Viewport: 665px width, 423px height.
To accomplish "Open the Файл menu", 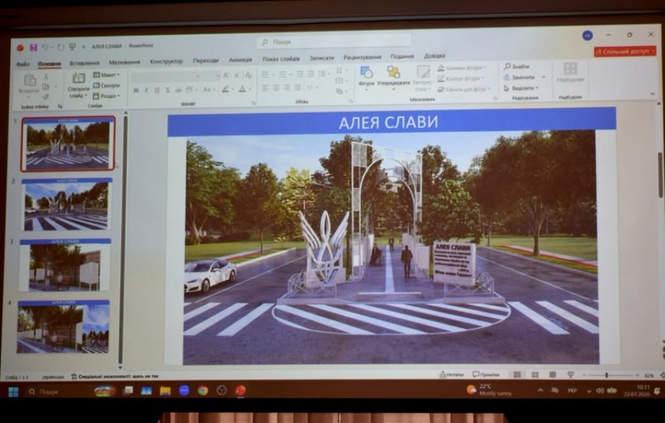I will [23, 64].
